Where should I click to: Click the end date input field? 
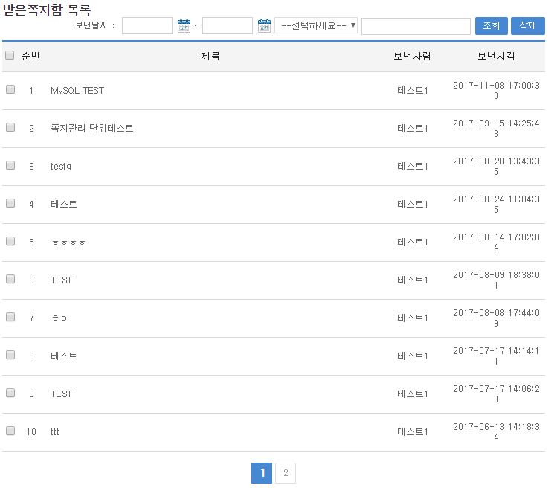pos(228,26)
